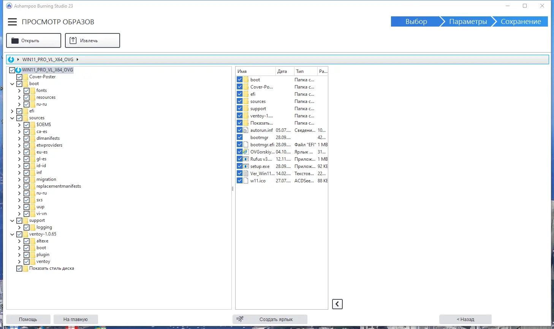554x329 pixels.
Task: Click the boot folder icon in the file list
Action: [246, 80]
